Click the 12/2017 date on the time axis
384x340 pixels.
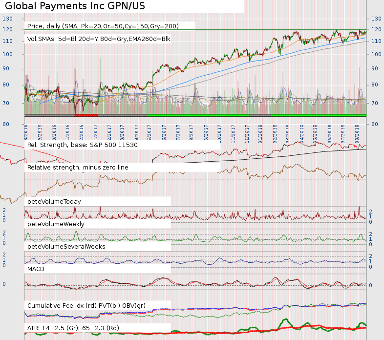click(247, 132)
